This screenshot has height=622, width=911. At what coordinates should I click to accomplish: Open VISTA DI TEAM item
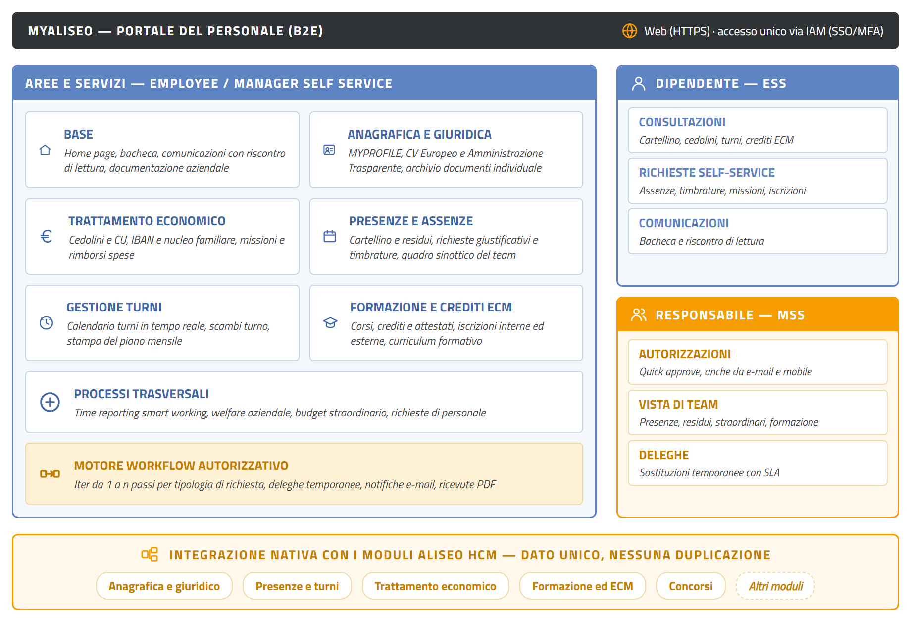click(x=758, y=413)
